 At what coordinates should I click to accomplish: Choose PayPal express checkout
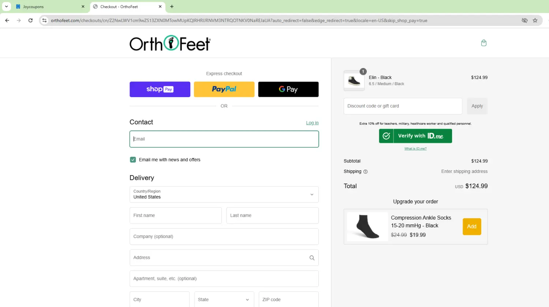224,89
